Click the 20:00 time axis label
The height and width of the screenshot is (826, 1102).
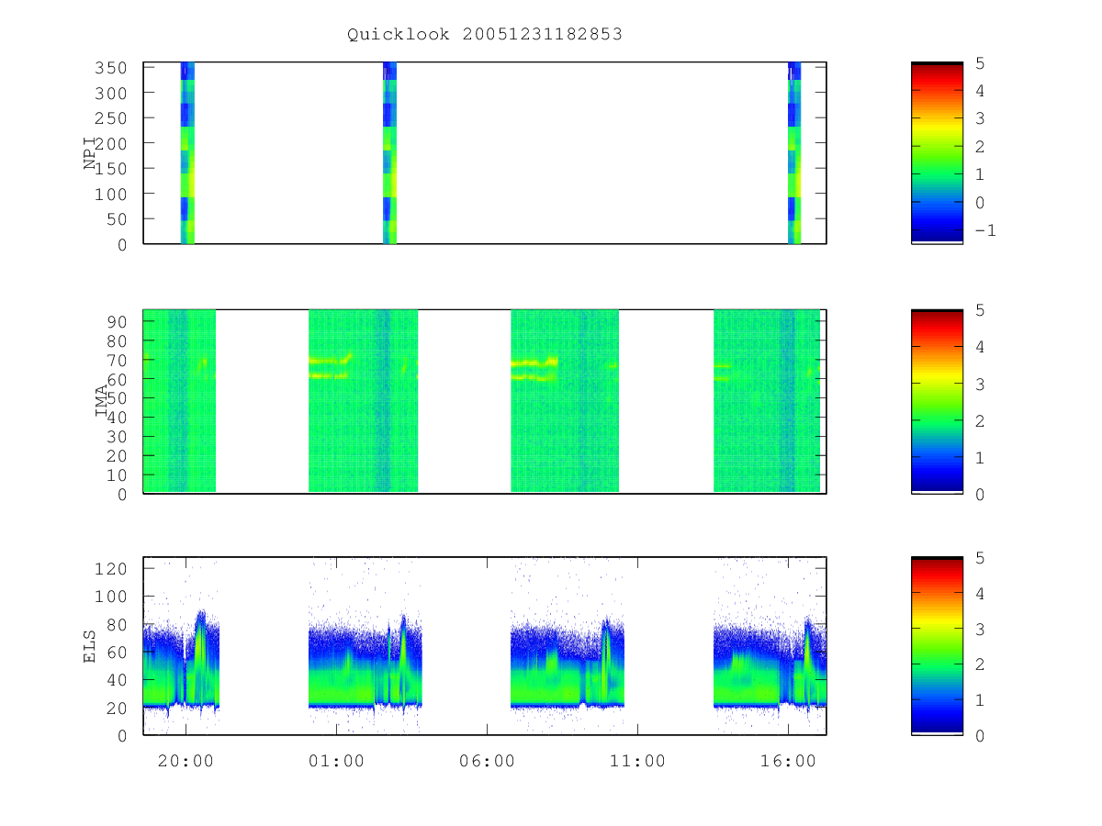(x=186, y=761)
